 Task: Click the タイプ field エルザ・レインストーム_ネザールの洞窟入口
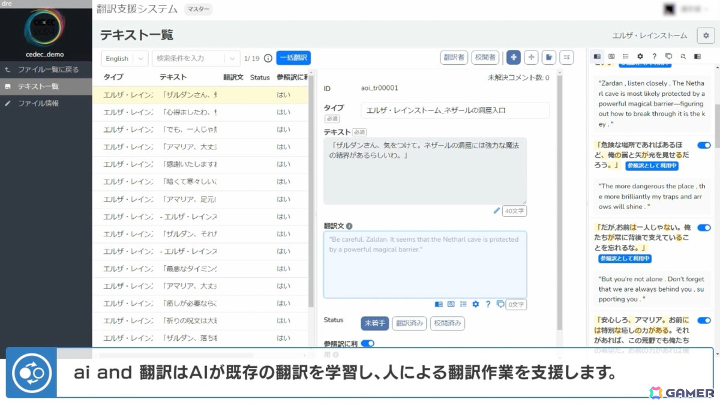click(455, 110)
